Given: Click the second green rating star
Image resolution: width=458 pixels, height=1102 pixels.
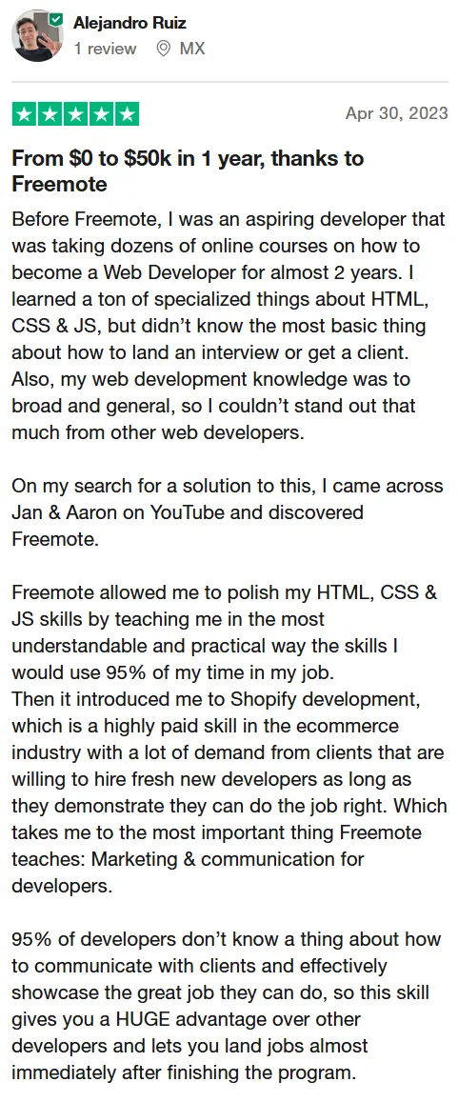Looking at the screenshot, I should pos(50,114).
